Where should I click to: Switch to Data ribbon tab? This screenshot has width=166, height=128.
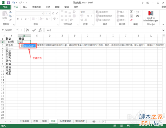tap(57, 7)
